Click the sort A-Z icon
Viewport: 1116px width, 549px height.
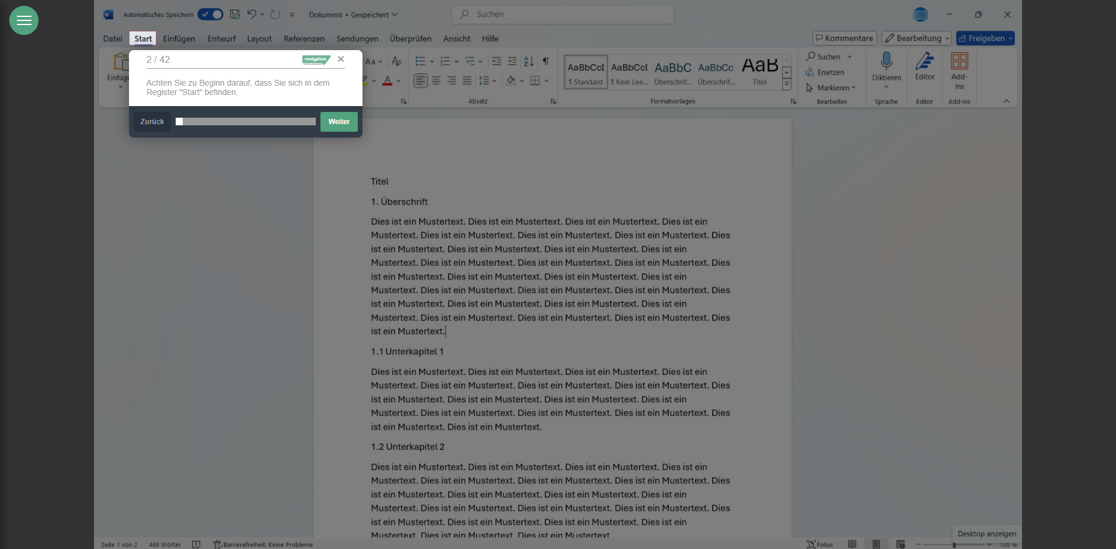click(529, 61)
